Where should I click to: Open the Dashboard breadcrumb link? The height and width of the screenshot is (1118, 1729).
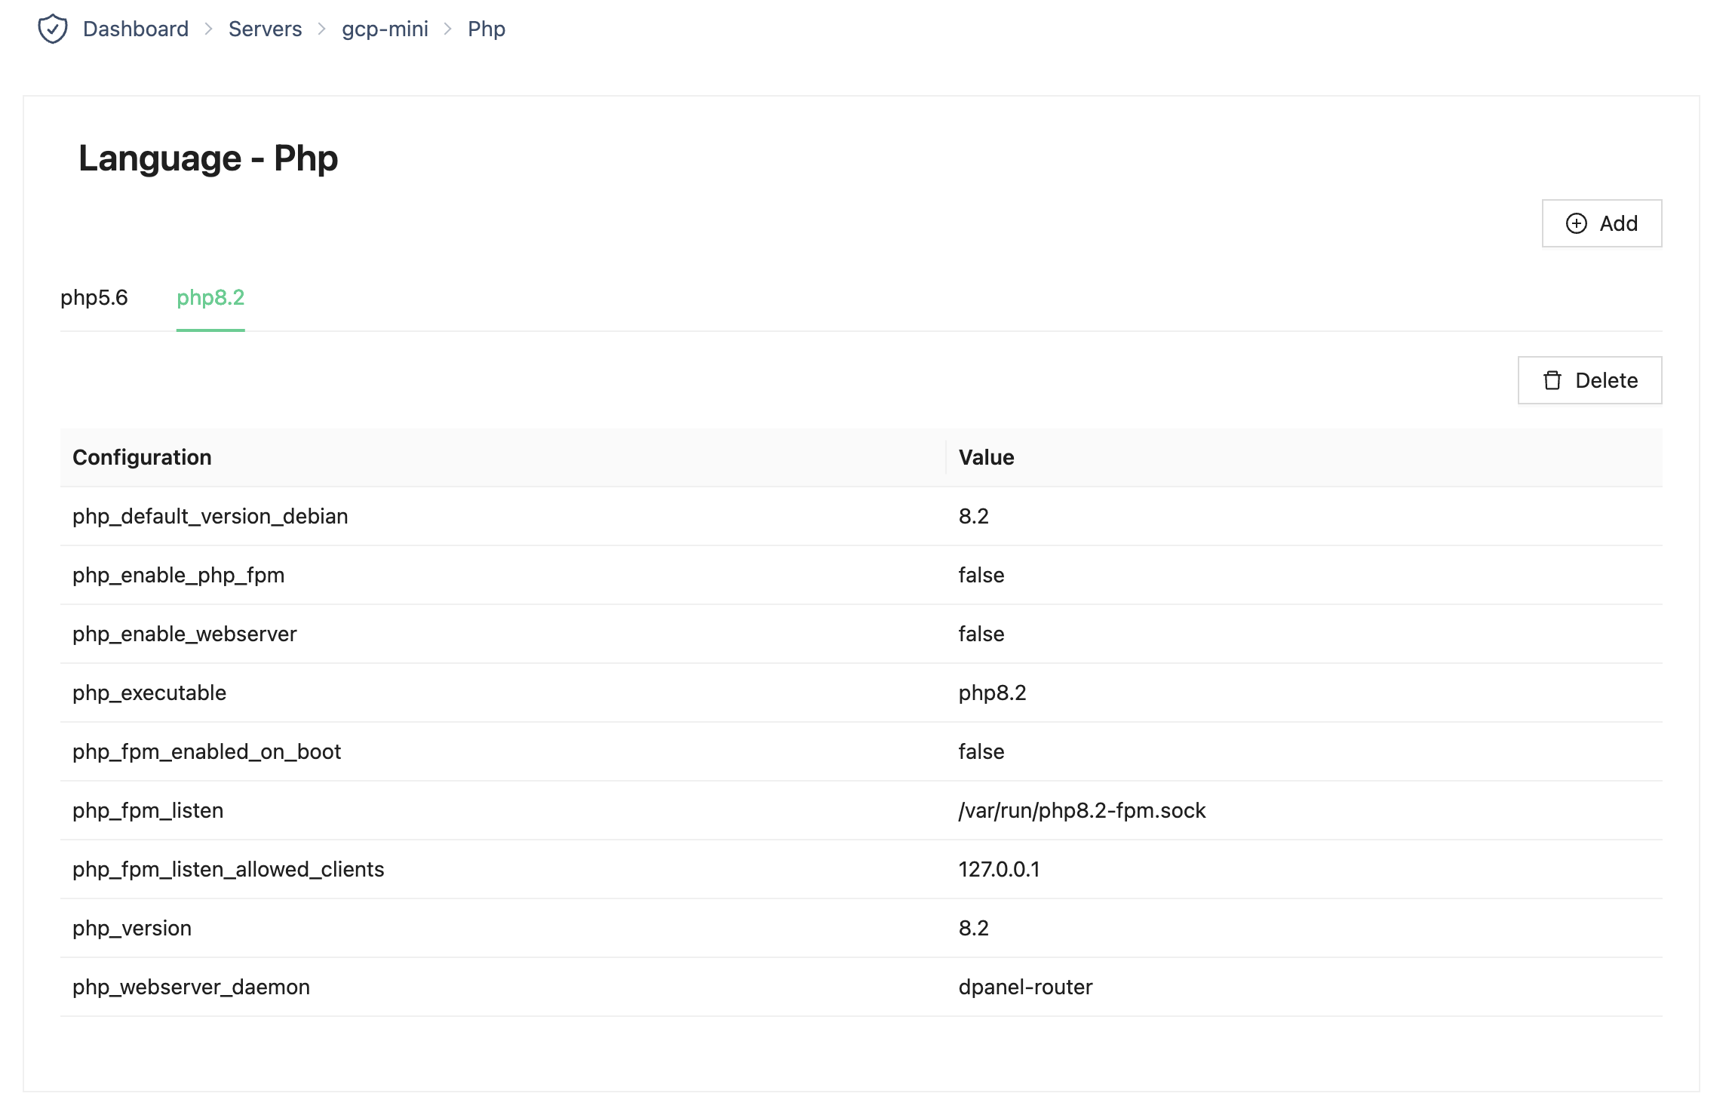point(136,29)
